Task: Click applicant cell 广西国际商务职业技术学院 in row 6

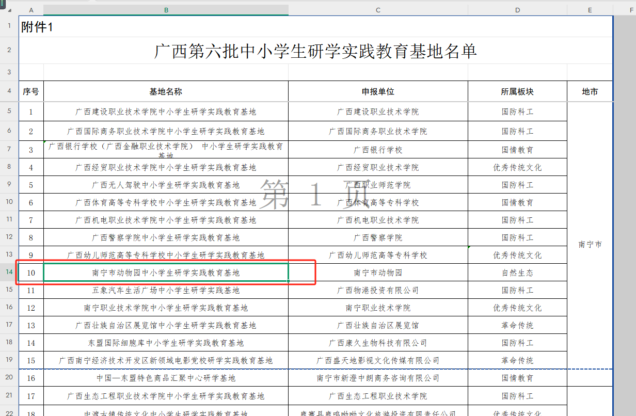Action: click(378, 131)
